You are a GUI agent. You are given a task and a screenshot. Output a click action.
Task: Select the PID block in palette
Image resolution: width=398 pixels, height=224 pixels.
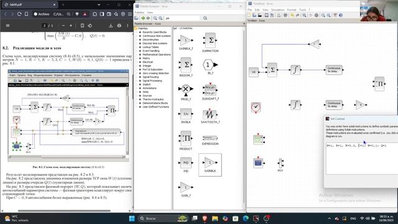pos(186,165)
